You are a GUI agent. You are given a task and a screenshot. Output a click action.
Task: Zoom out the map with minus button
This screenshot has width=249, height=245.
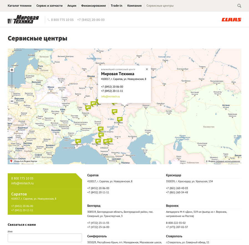tap(12, 101)
